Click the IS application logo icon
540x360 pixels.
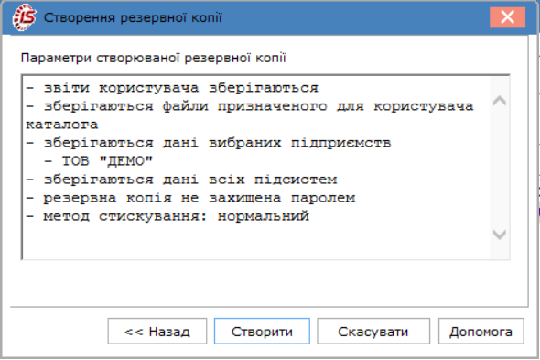click(24, 17)
